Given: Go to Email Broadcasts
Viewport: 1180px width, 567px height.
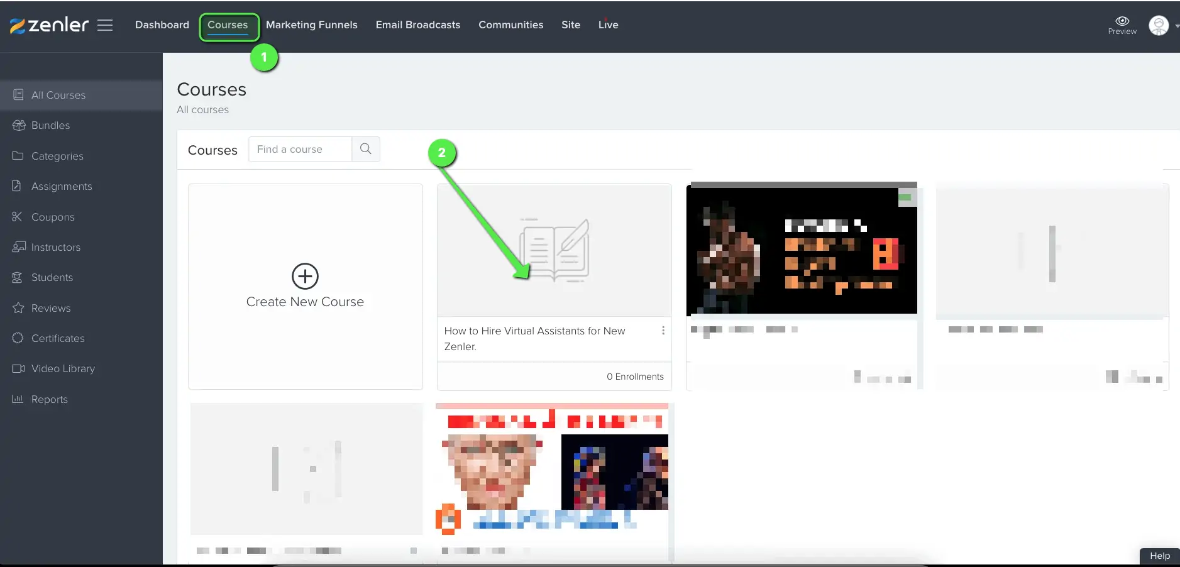Looking at the screenshot, I should pos(417,25).
